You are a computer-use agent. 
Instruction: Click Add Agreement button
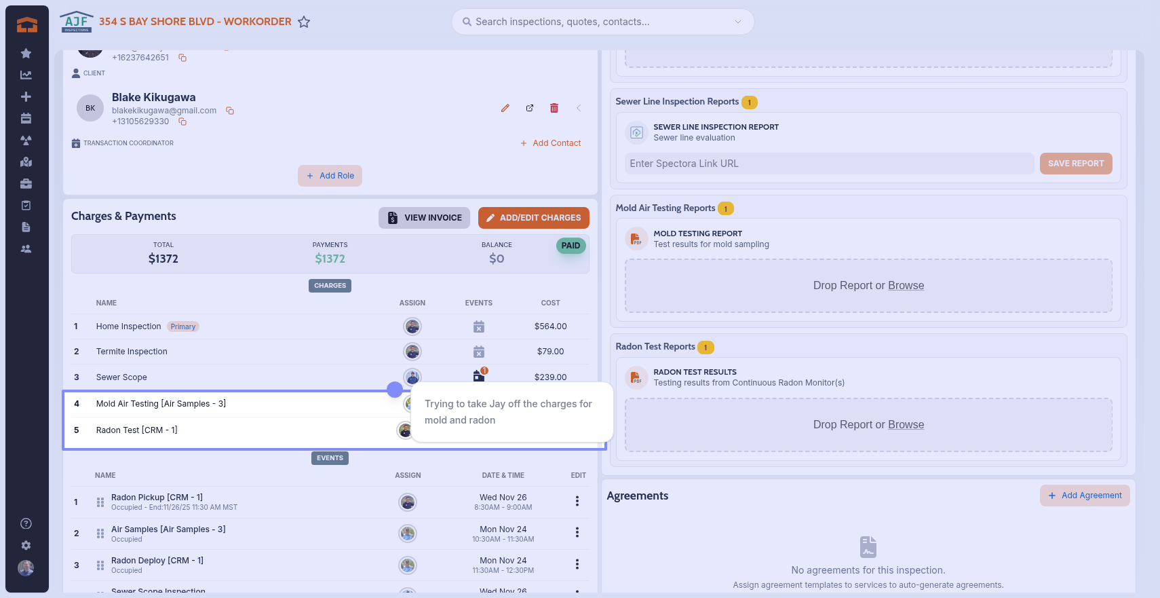[x=1084, y=496]
